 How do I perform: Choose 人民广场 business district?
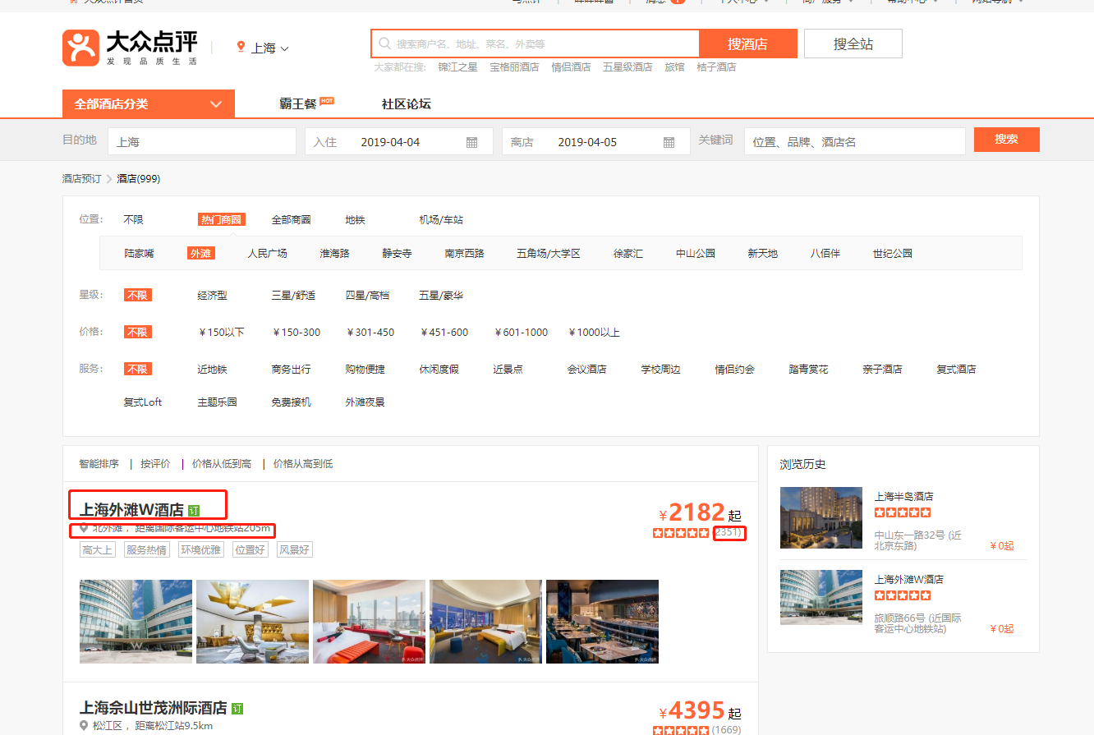pos(268,253)
